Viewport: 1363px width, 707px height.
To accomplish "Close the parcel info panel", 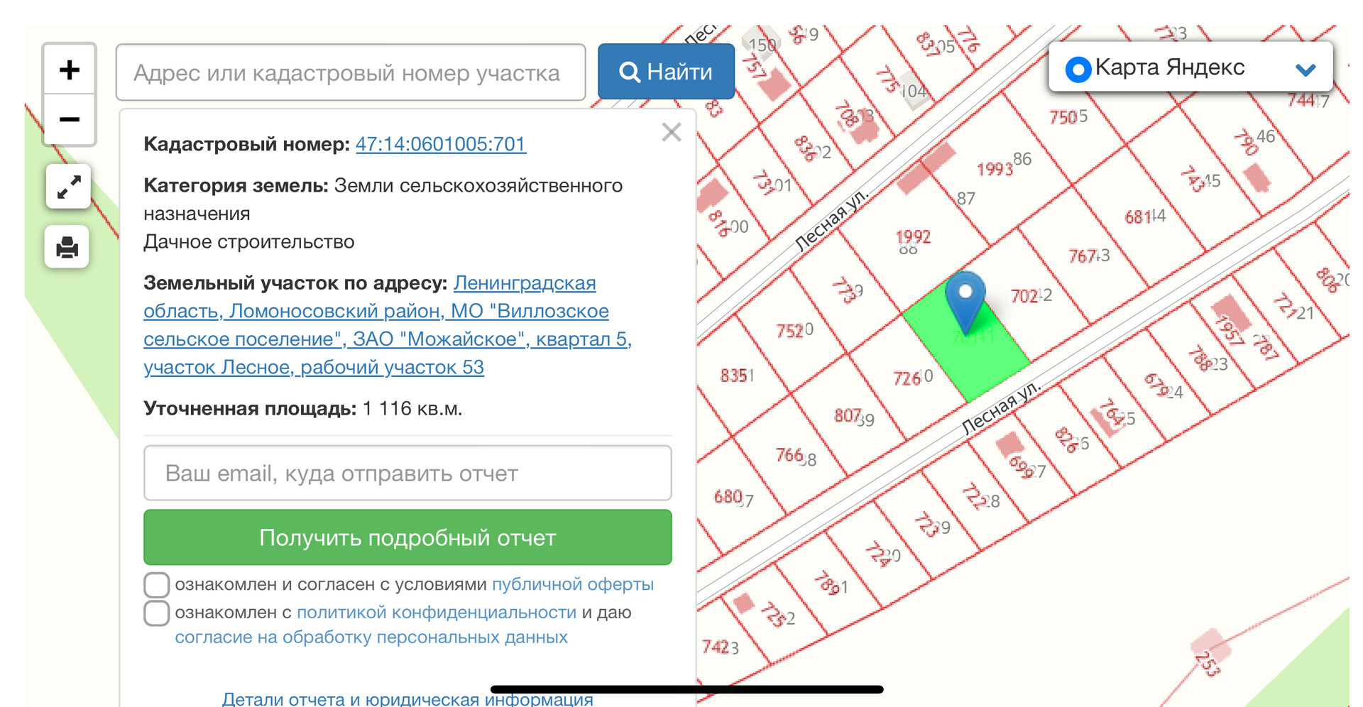I will click(x=672, y=132).
